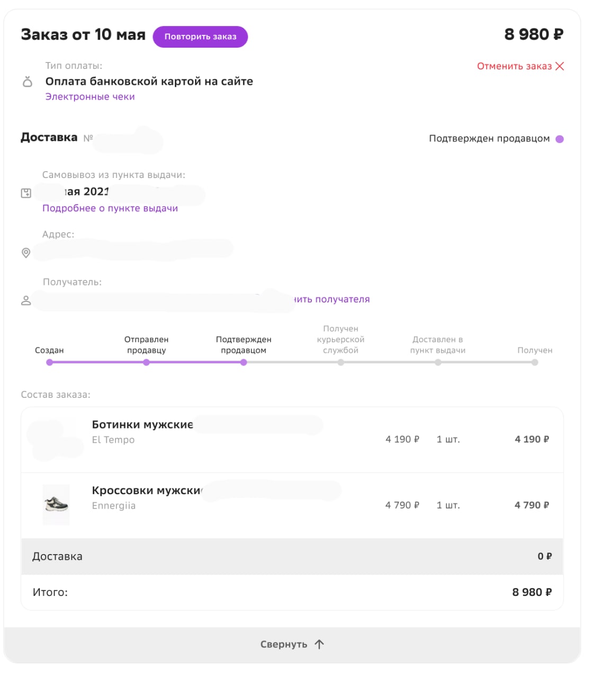Open the Ennergiia sneakers thumbnail
610x678 pixels.
coord(56,504)
